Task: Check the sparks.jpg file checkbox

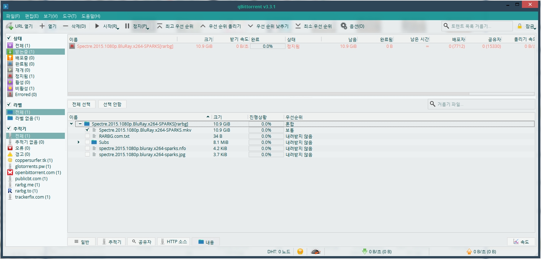Action: pyautogui.click(x=87, y=154)
